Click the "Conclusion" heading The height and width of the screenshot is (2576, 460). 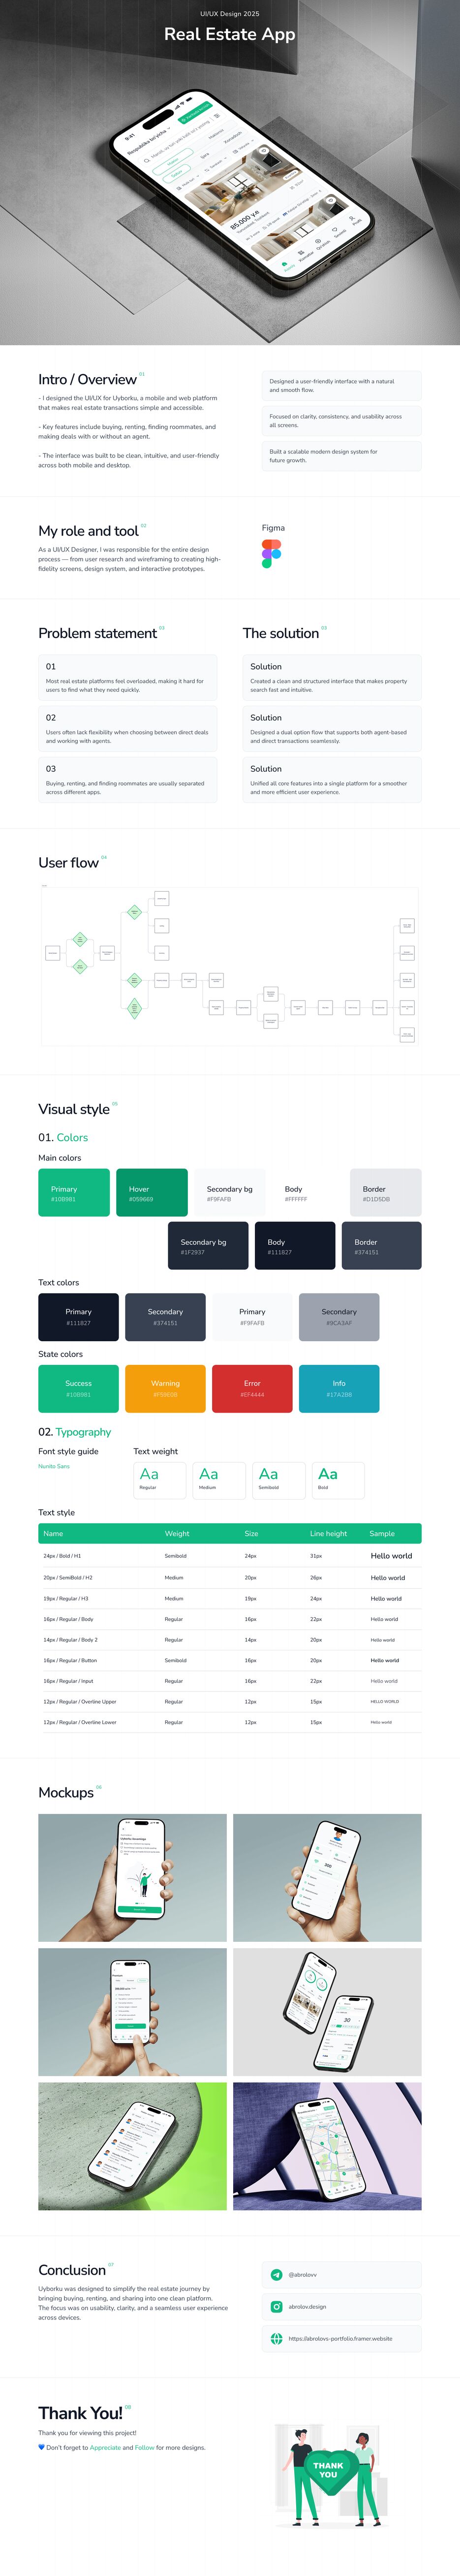point(72,2270)
